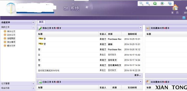
Task: Open 督办文件 in sidebar
Action: [x=11, y=45]
